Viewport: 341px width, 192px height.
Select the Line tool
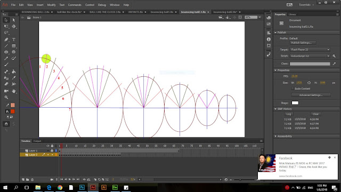(6, 46)
